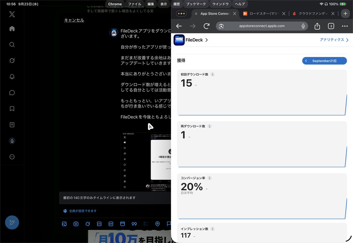Open the 編集 menu

coord(151,4)
